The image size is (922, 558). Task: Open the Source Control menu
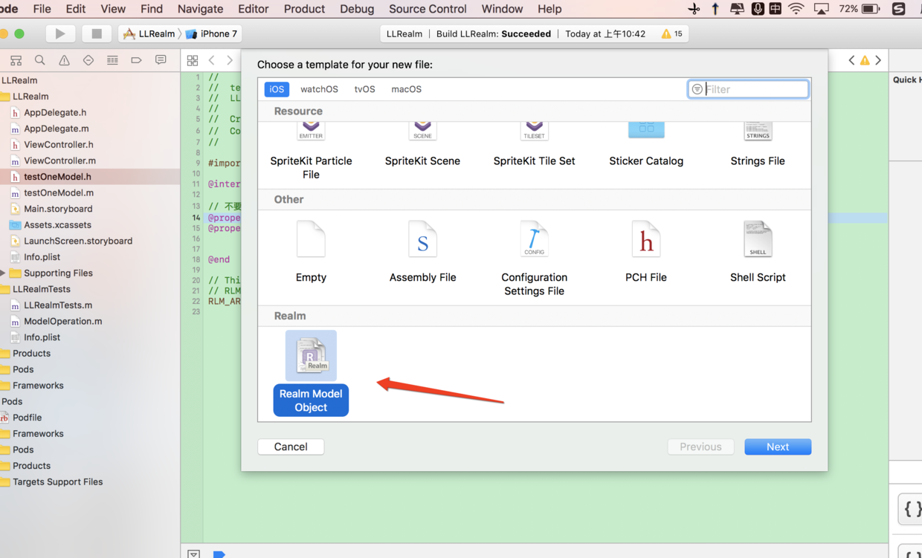[x=428, y=9]
